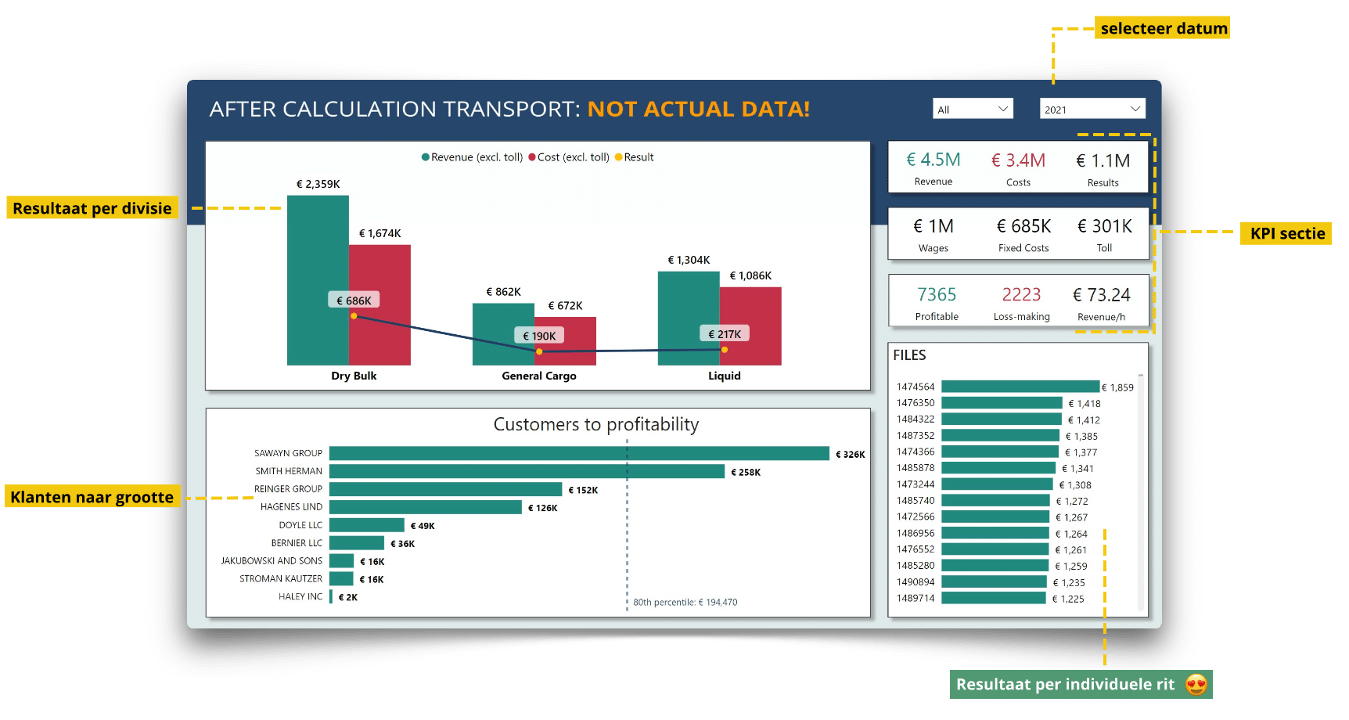Select the STROMAN KAUTZER customer bar
The width and height of the screenshot is (1349, 720).
coord(341,579)
